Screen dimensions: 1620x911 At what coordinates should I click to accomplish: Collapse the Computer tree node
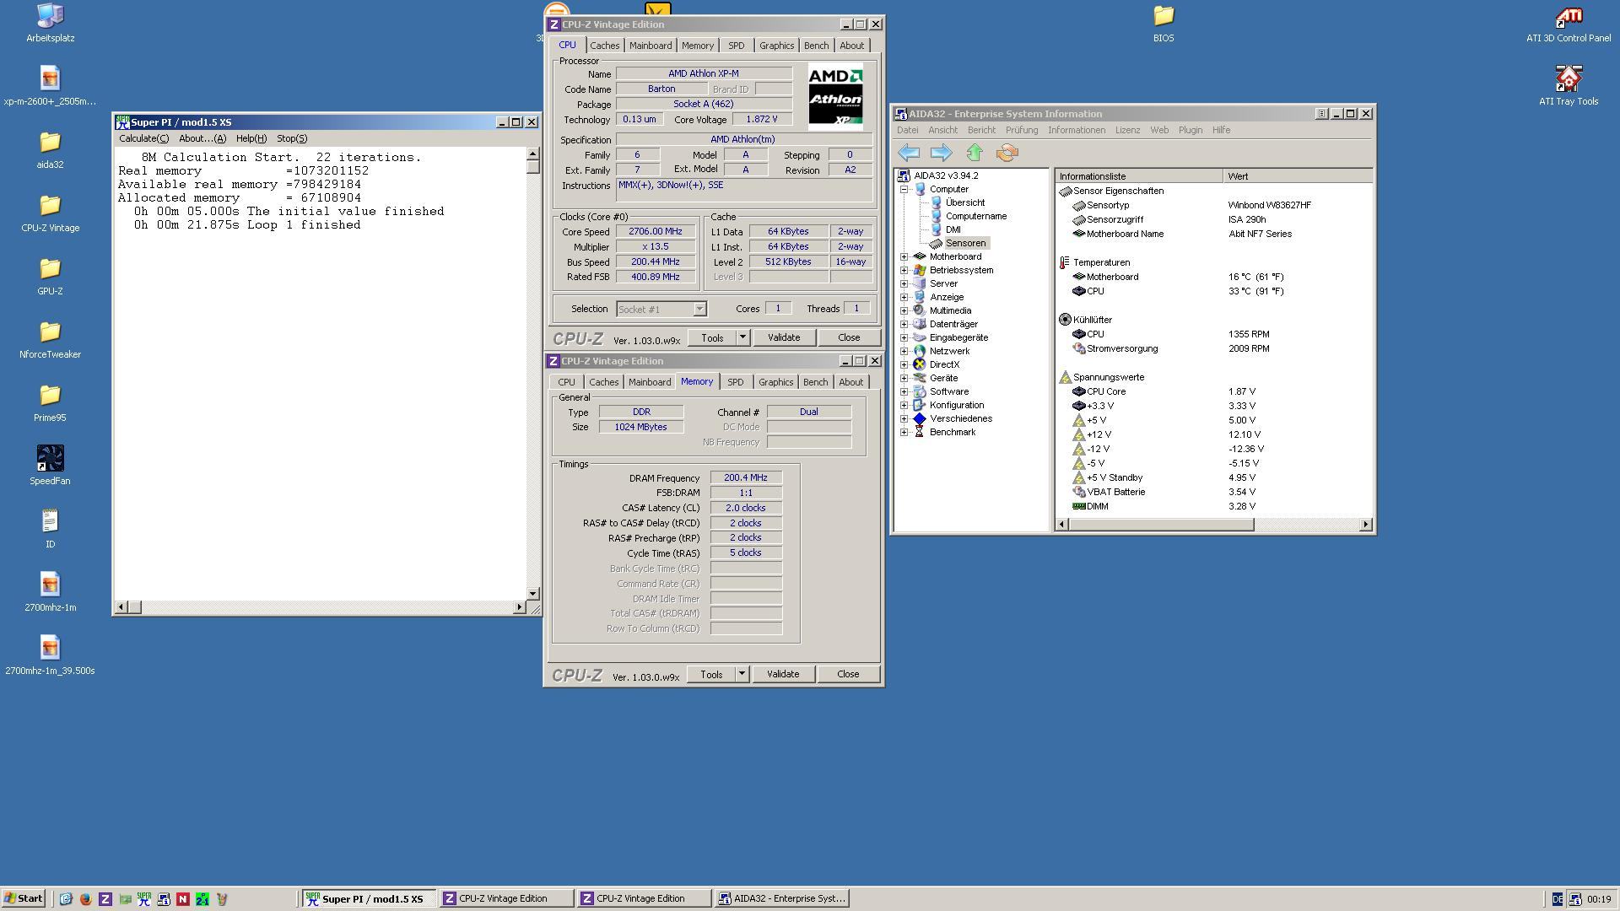tap(904, 190)
